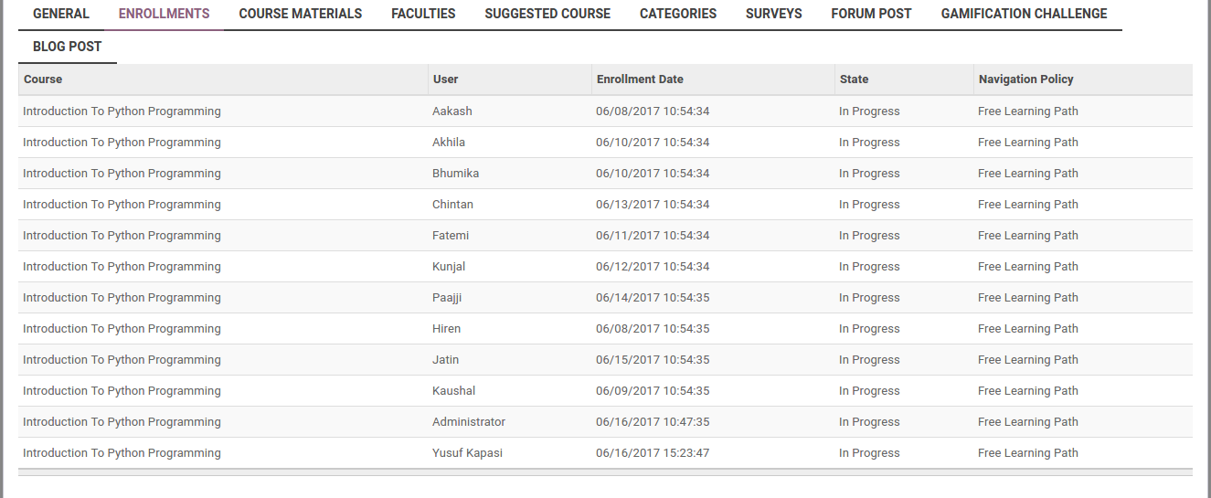The width and height of the screenshot is (1211, 498).
Task: Sort by Enrollment Date header
Action: click(x=640, y=79)
